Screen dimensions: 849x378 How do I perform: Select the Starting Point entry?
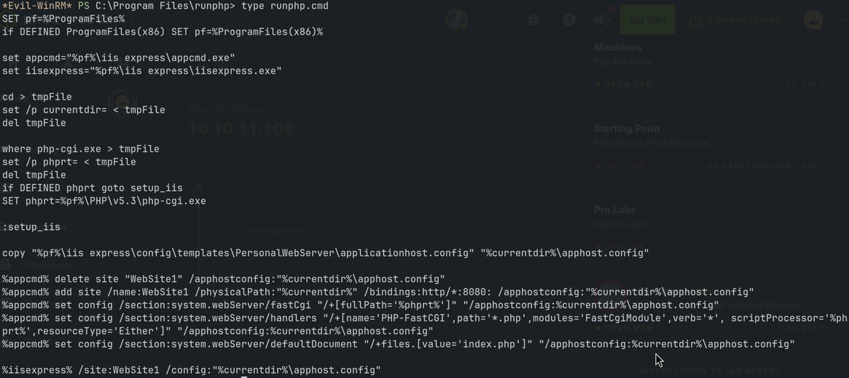click(626, 129)
